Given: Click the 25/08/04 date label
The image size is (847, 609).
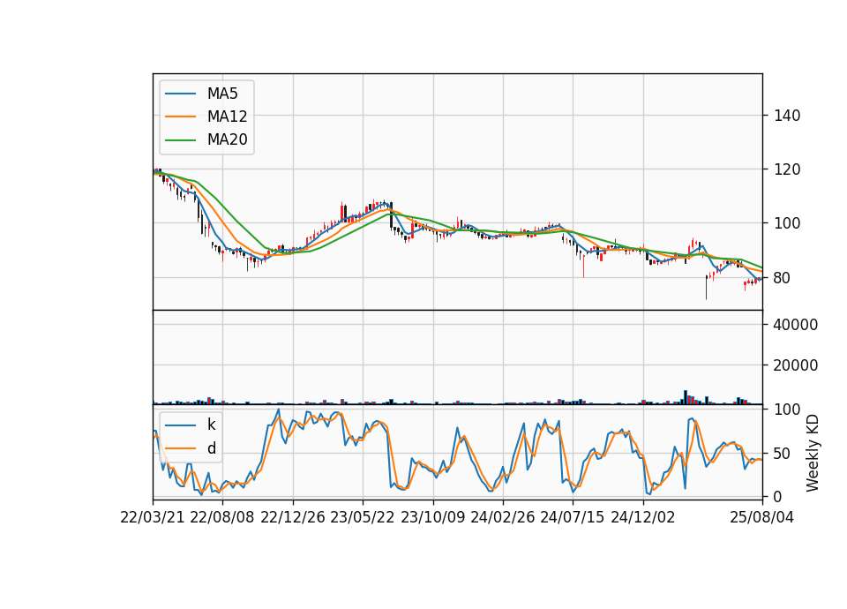Looking at the screenshot, I should [762, 517].
